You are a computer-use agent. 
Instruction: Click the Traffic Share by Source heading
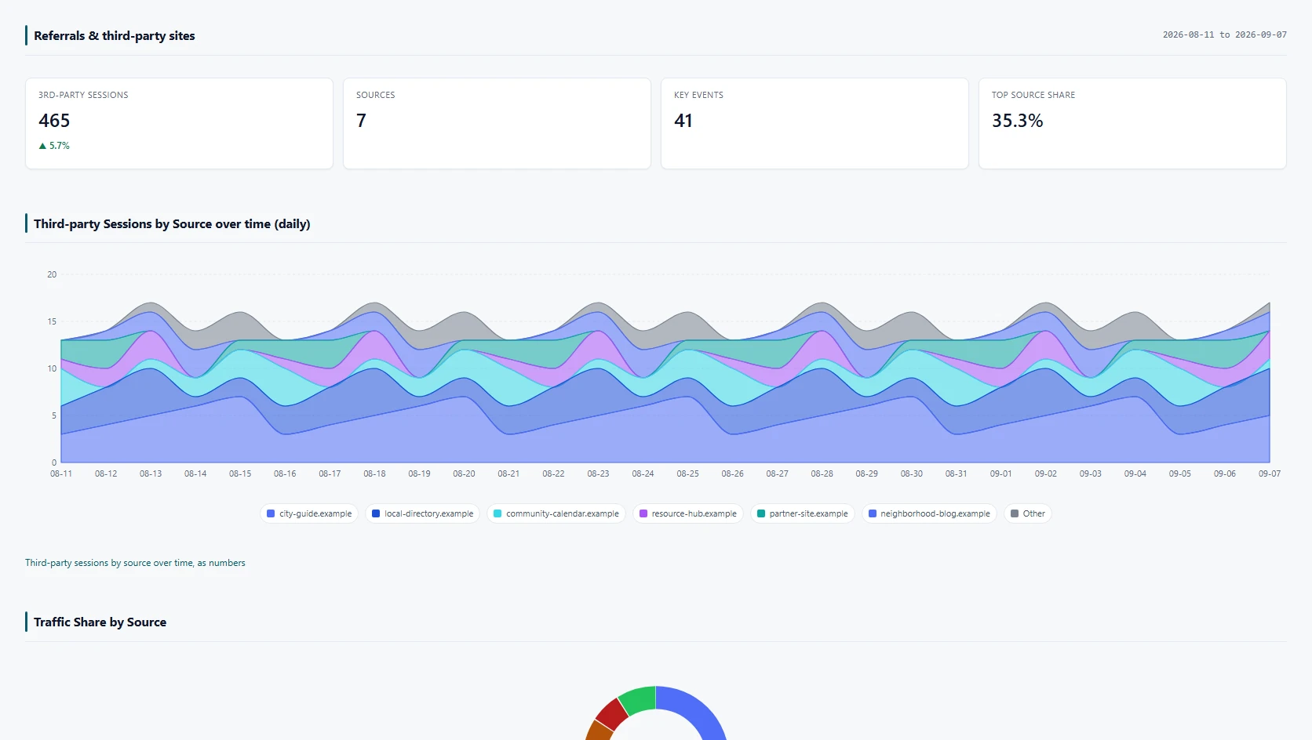coord(100,622)
